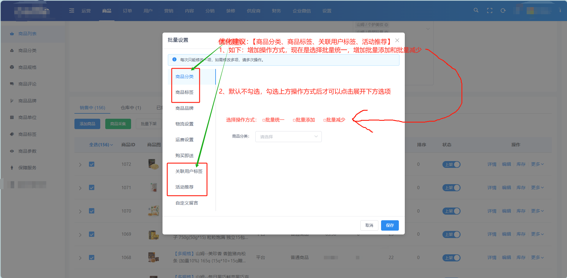
Task: Open 更多 menu for product 1072
Action: coord(537,164)
